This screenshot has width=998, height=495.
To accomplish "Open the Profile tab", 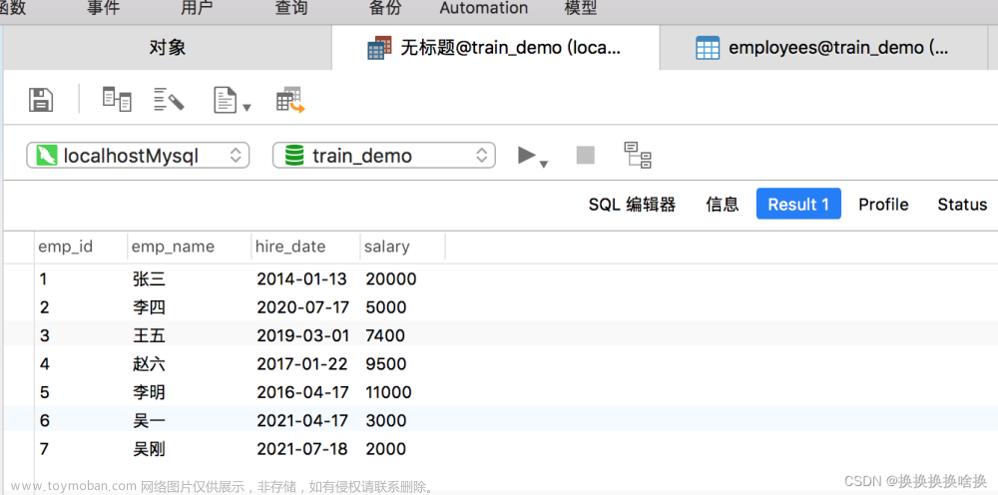I will [883, 205].
